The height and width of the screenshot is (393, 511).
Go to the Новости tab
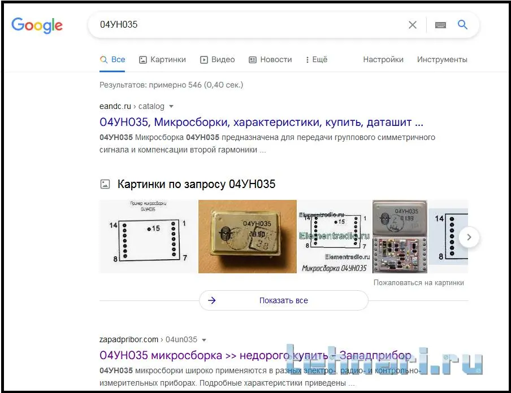271,60
